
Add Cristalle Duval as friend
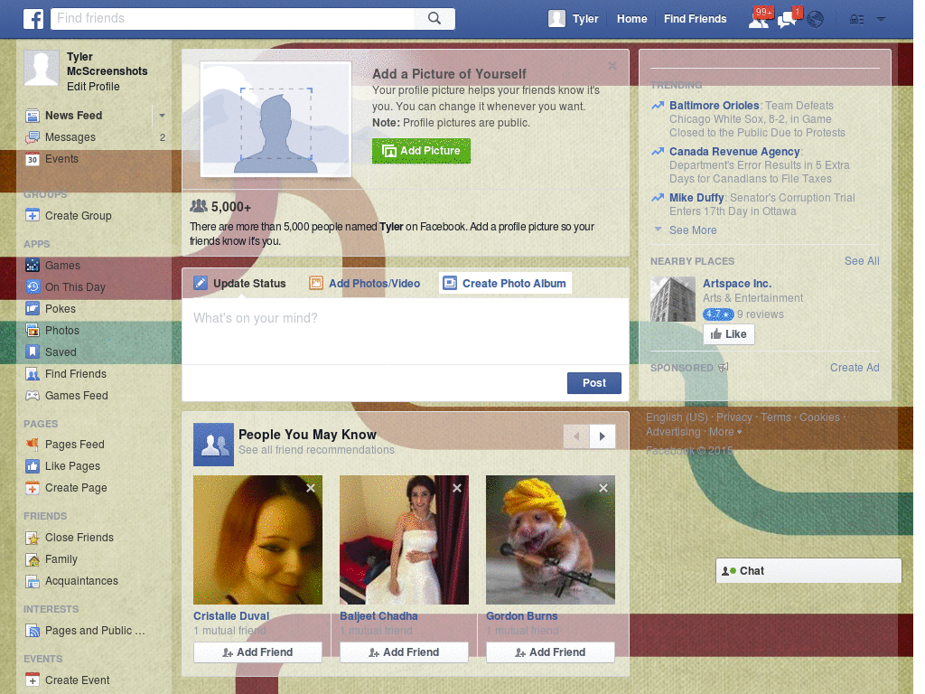coord(257,652)
